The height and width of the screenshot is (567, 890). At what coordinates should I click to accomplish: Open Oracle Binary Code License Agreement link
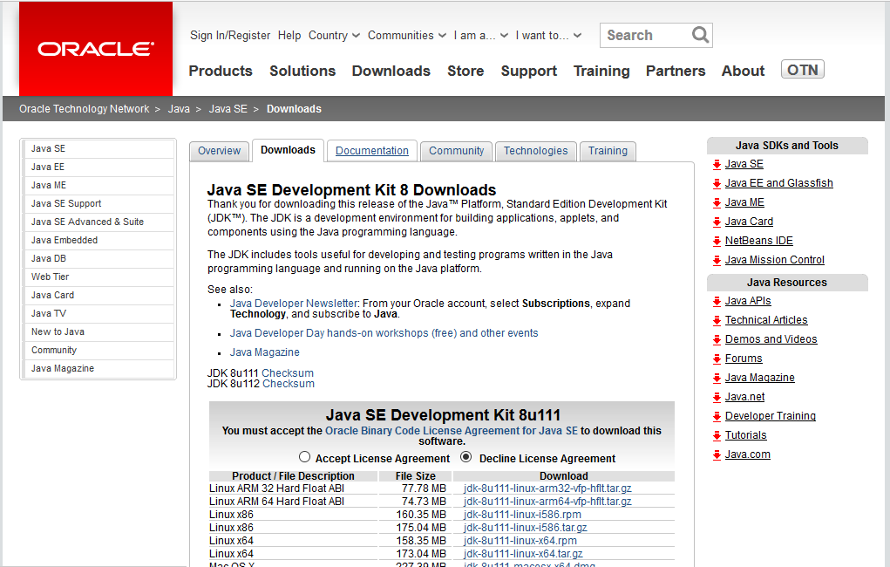[452, 431]
